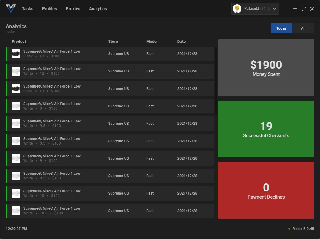
Task: Click the Katasuki user avatar
Action: [x=237, y=9]
